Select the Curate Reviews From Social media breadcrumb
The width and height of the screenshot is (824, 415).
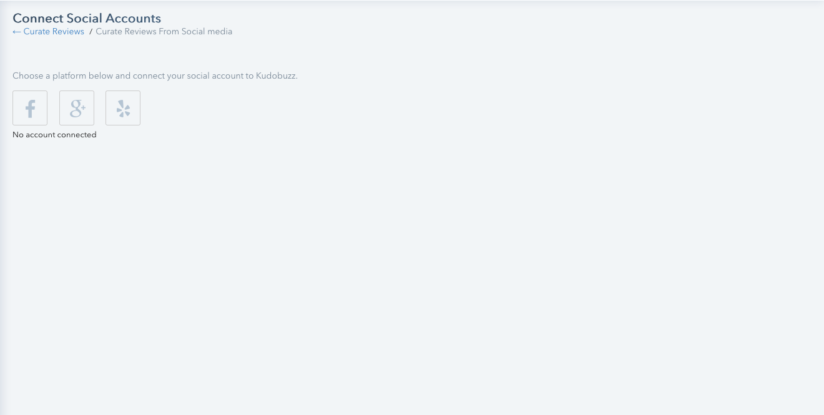(x=164, y=32)
